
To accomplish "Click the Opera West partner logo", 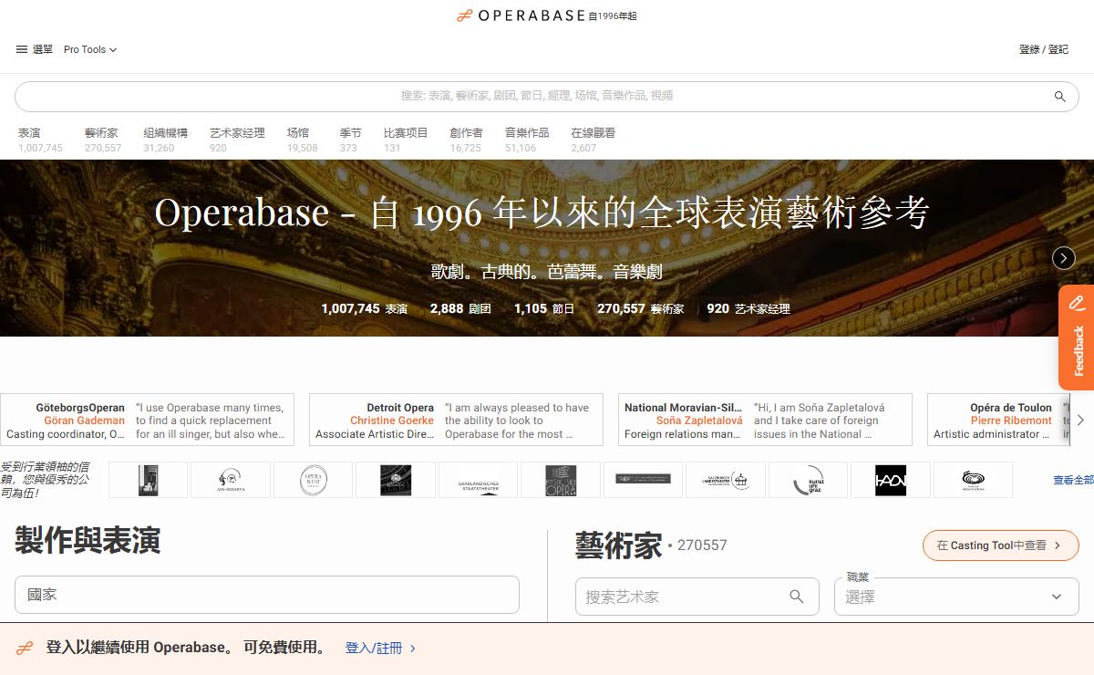I will coord(313,480).
